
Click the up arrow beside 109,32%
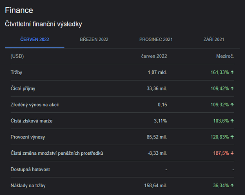[x=232, y=105]
